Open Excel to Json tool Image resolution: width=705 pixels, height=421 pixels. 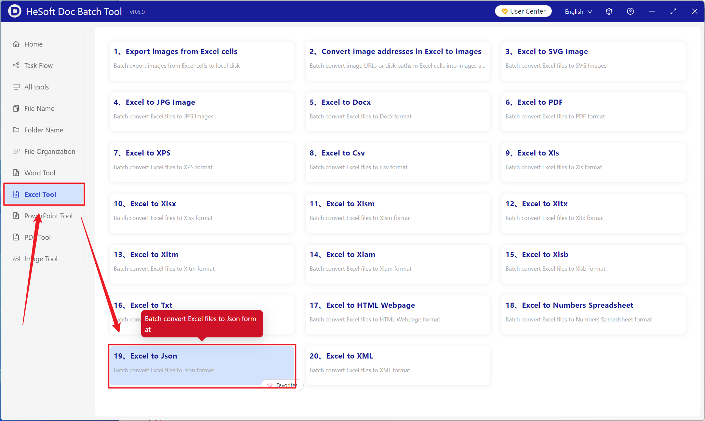pyautogui.click(x=202, y=366)
